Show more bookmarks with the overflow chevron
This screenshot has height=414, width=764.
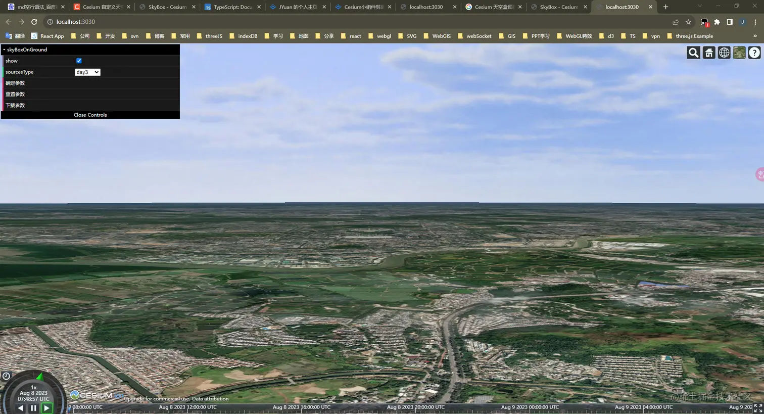755,36
